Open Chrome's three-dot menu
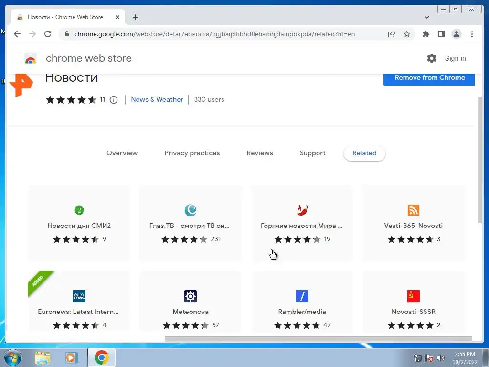Image resolution: width=489 pixels, height=367 pixels. [x=472, y=34]
